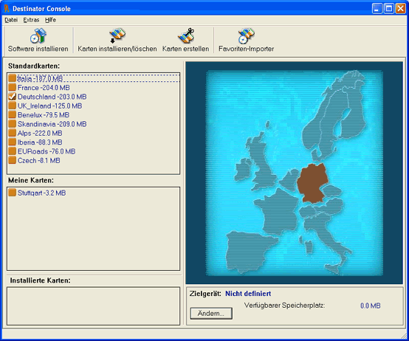Select the Benelux -79.5 MB entry
The image size is (409, 341).
[44, 115]
